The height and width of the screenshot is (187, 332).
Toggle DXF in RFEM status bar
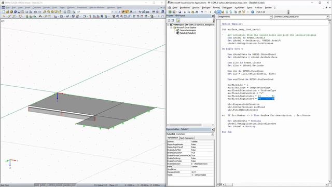coord(74,185)
